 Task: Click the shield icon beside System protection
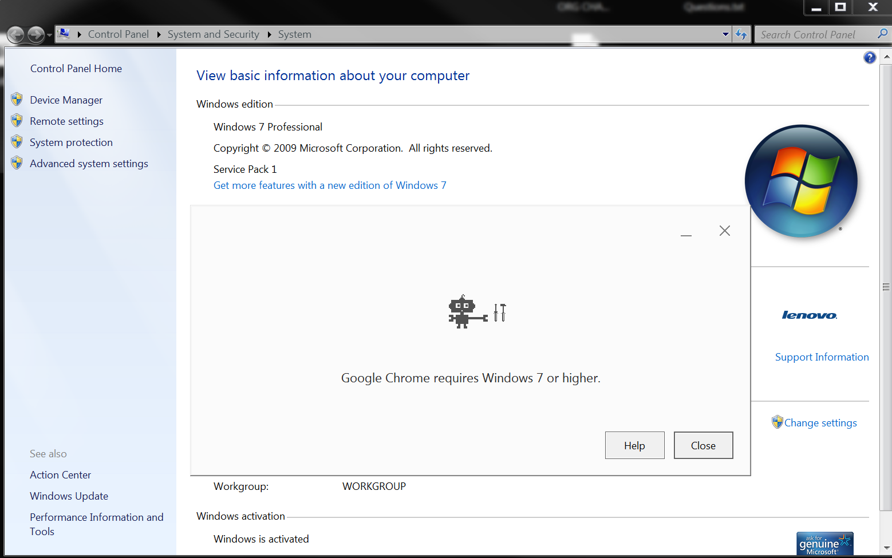[x=17, y=142]
